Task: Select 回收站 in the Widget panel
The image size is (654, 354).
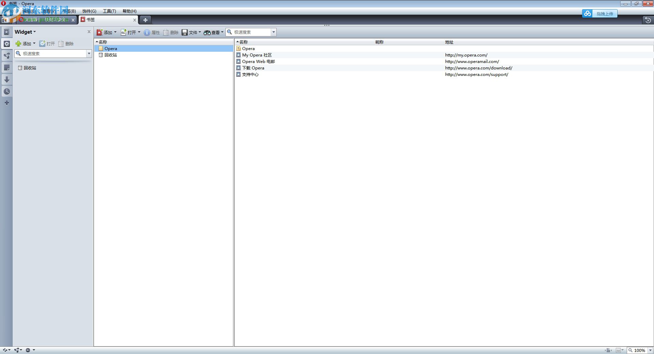Action: click(x=27, y=68)
